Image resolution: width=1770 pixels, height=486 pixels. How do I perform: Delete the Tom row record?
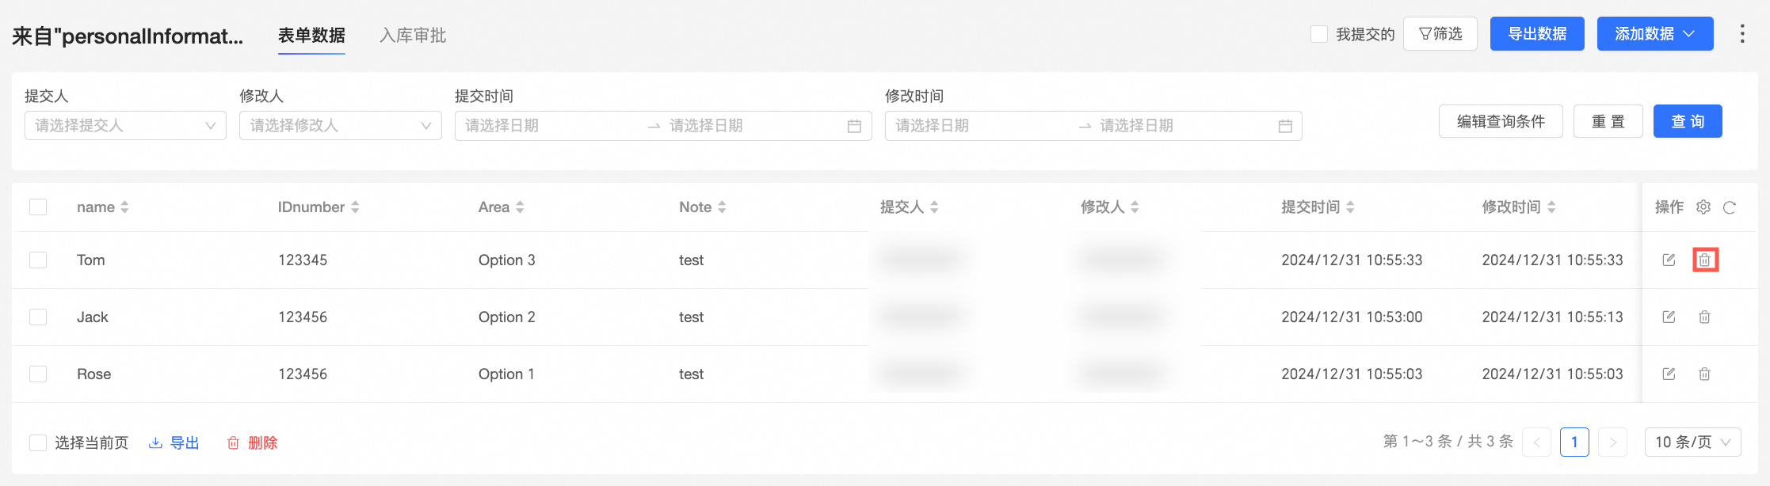pos(1704,260)
